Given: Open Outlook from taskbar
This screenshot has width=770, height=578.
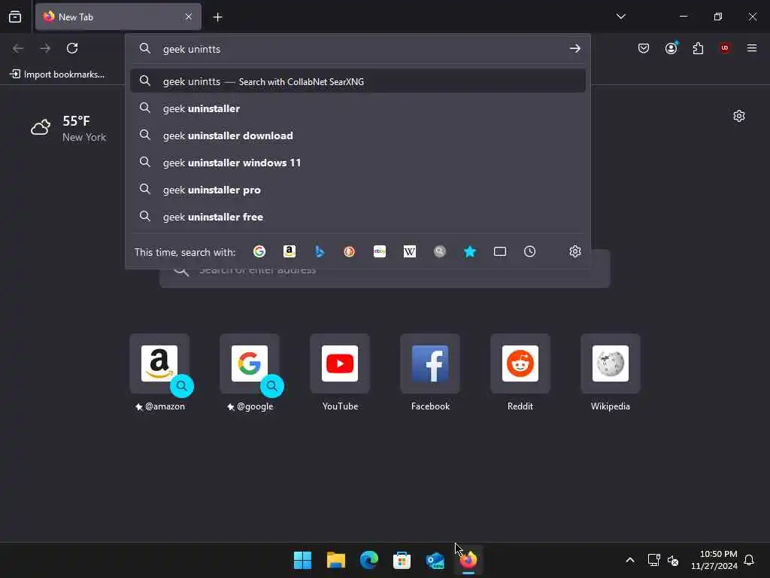Looking at the screenshot, I should [435, 560].
